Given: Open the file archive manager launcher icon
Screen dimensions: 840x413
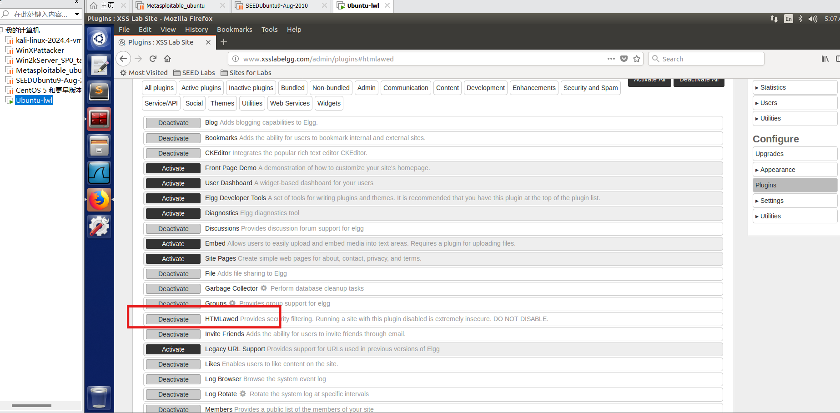Looking at the screenshot, I should 99,146.
